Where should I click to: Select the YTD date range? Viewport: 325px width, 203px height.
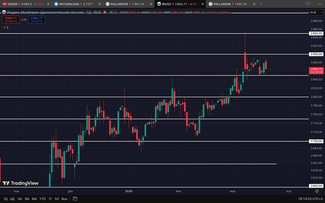pyautogui.click(x=43, y=199)
